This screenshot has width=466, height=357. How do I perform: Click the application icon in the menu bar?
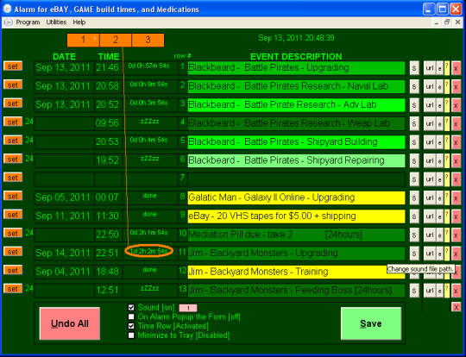click(x=9, y=22)
